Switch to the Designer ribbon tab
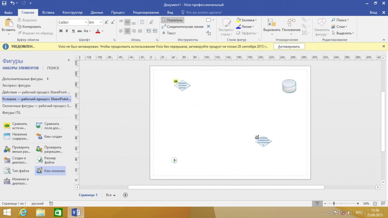 coord(72,13)
